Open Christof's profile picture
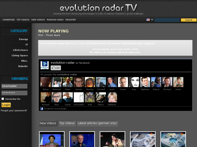The width and height of the screenshot is (197, 147). 101,82
